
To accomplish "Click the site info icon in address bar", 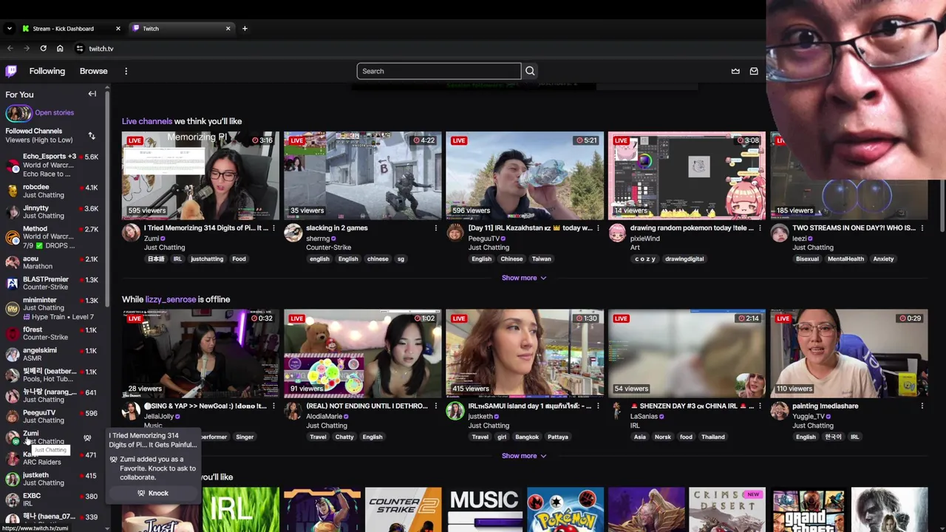I will tap(80, 49).
